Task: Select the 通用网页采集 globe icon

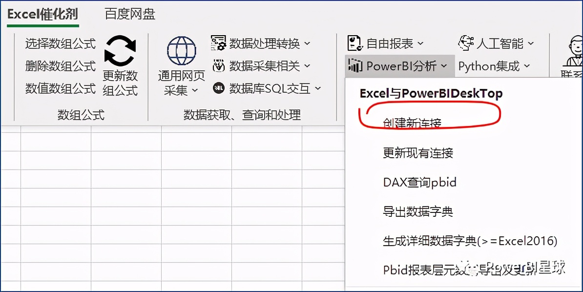Action: tap(181, 50)
